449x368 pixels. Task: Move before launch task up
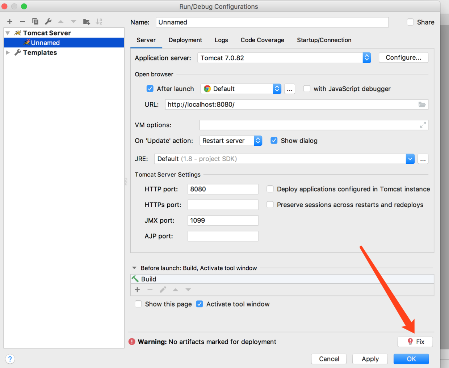coord(176,290)
